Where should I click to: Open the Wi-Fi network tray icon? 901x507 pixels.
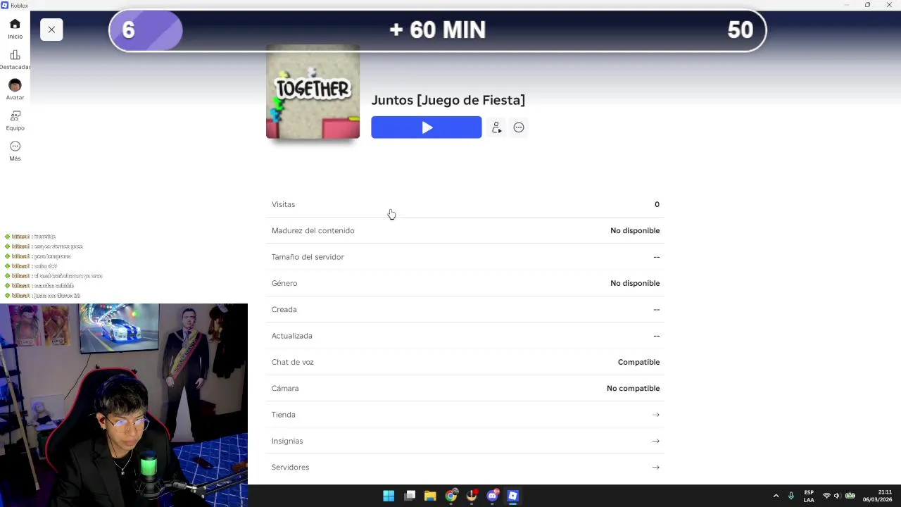826,496
